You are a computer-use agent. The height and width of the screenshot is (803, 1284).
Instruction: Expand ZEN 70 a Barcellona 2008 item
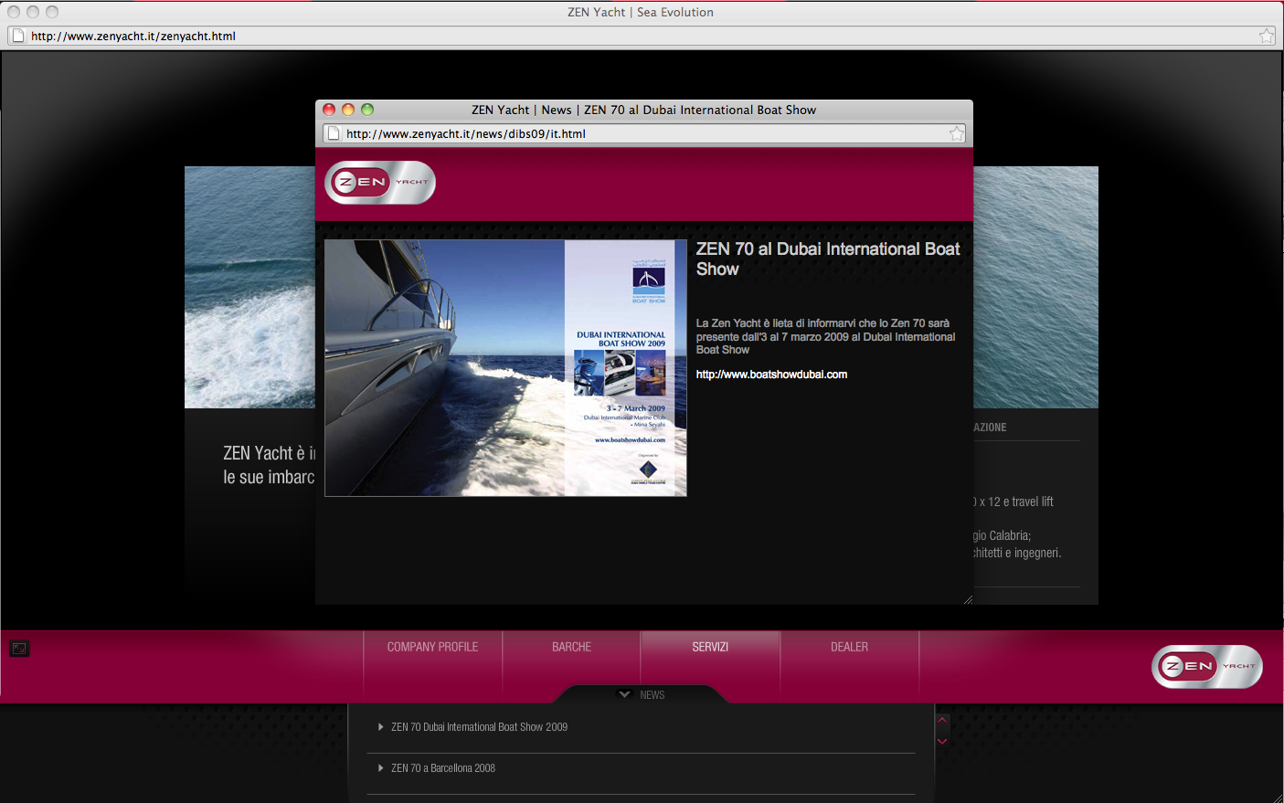tap(381, 768)
